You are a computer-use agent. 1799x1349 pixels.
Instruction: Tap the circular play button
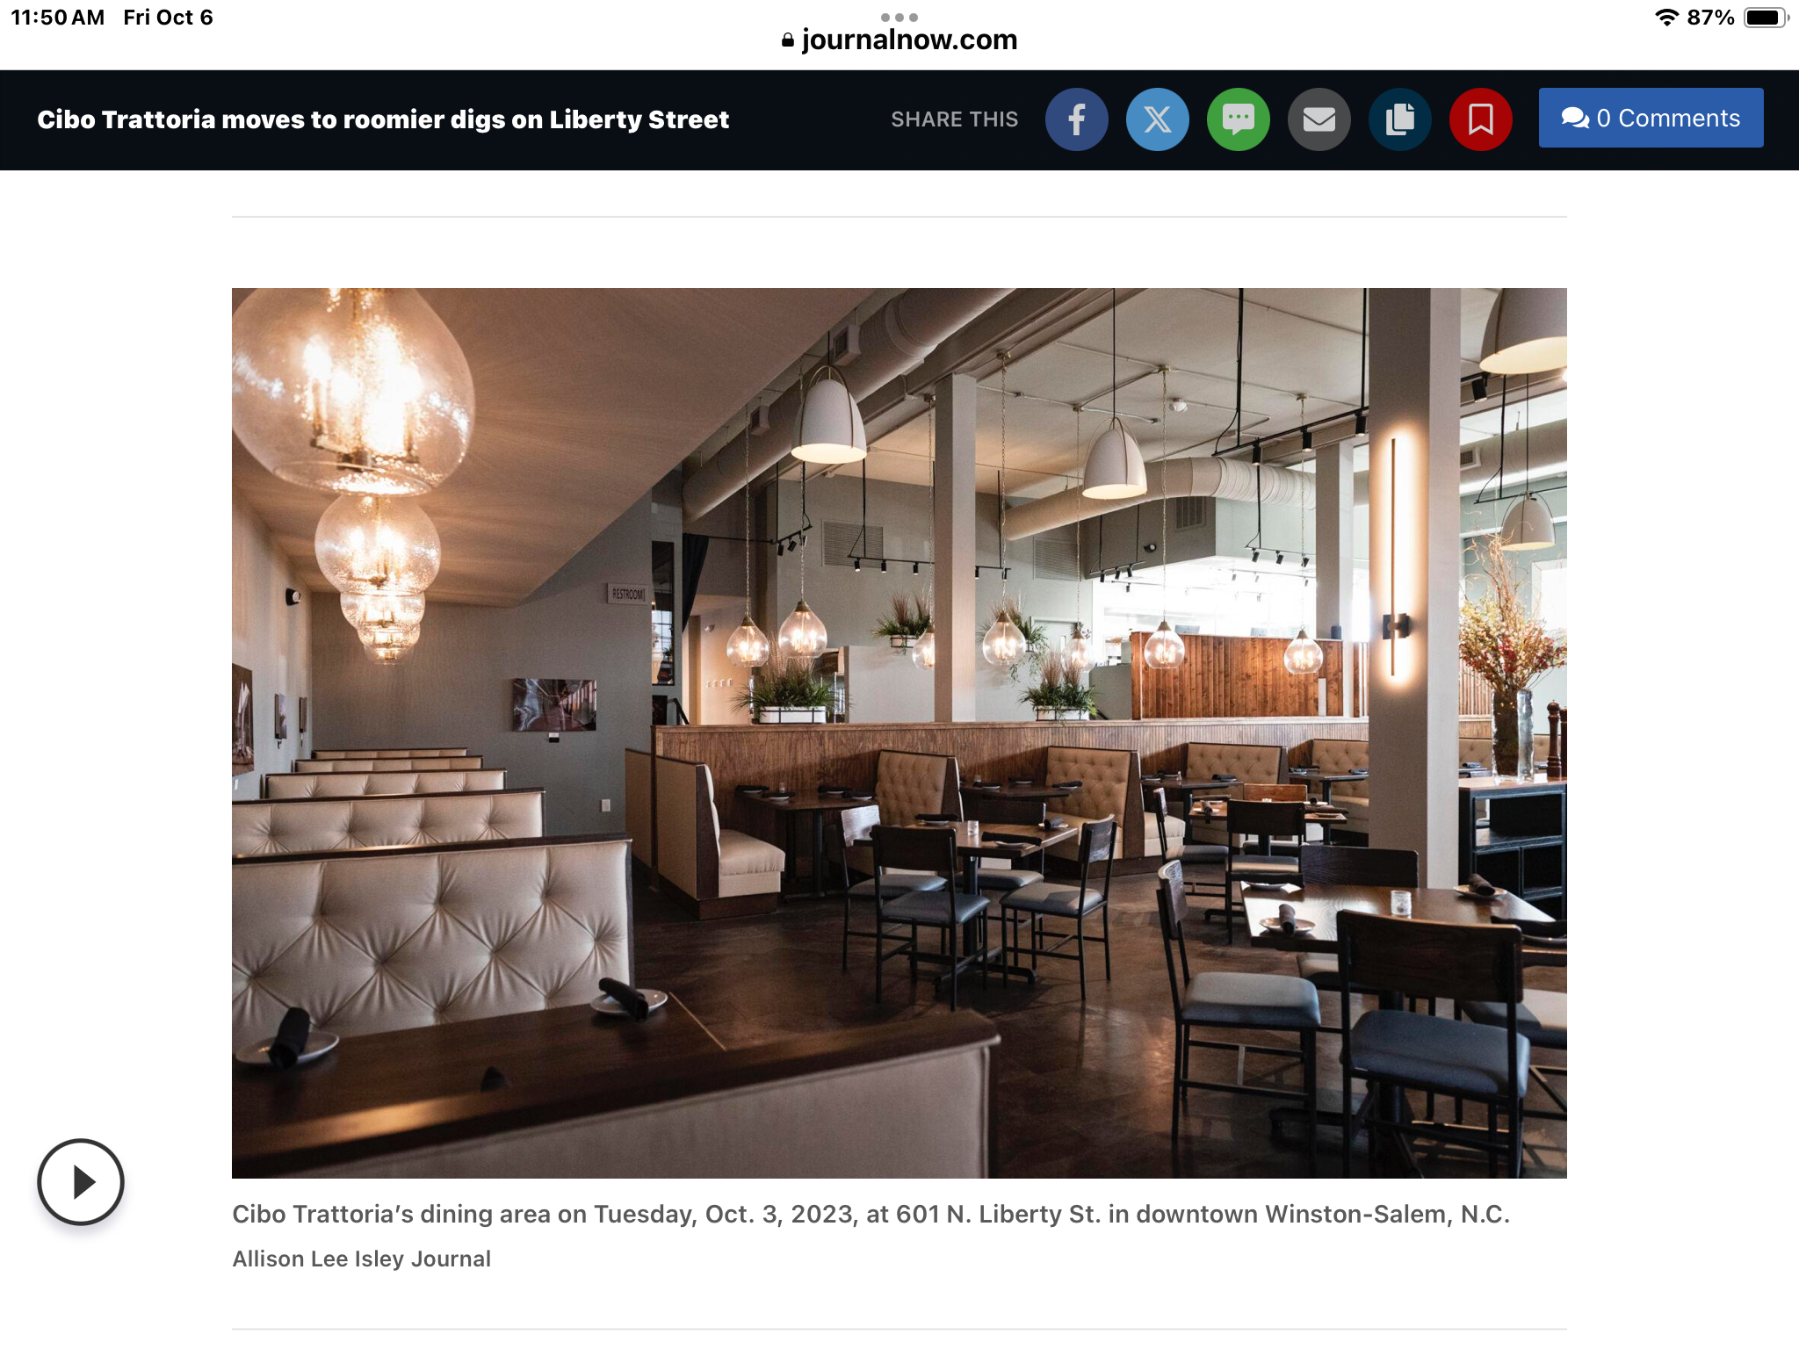(x=81, y=1182)
